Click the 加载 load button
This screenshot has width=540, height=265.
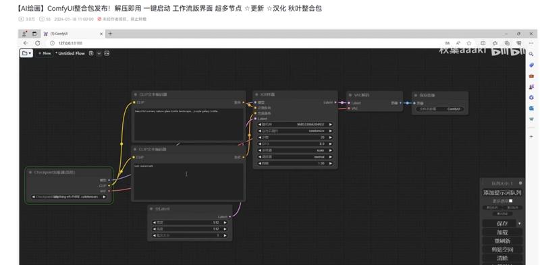pyautogui.click(x=502, y=233)
